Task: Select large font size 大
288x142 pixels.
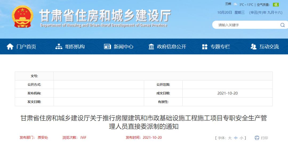Action: [x=230, y=138]
